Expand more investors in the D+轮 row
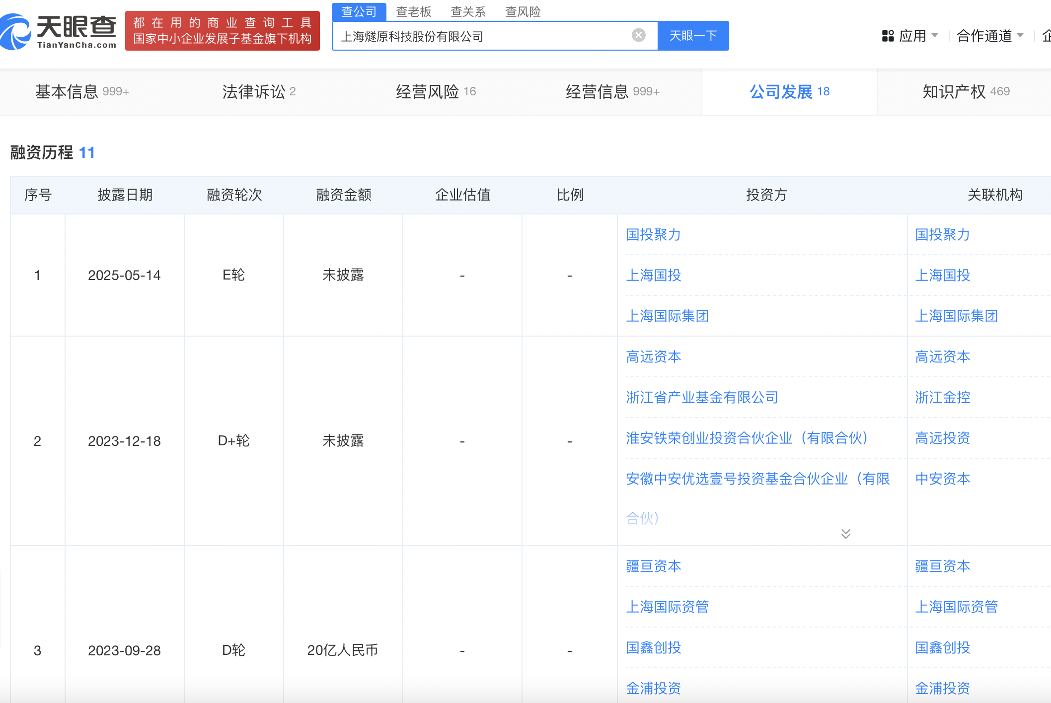Viewport: 1051px width, 703px height. [x=846, y=534]
